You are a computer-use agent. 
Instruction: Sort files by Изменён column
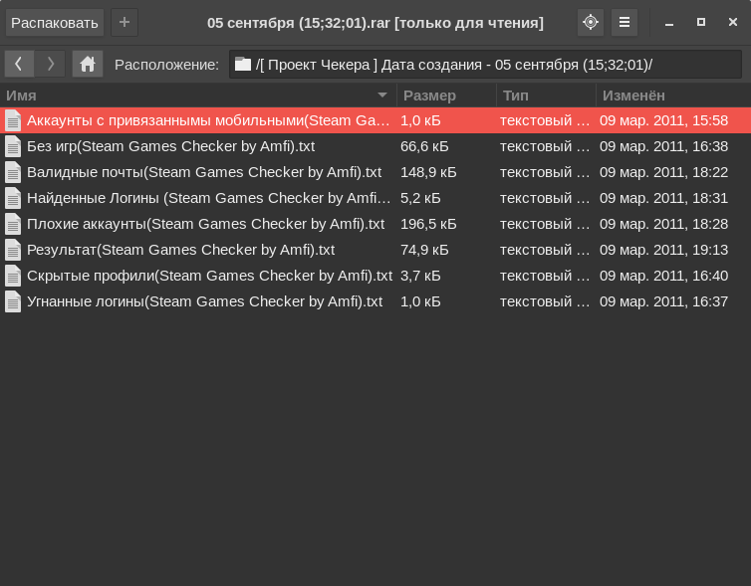(671, 96)
